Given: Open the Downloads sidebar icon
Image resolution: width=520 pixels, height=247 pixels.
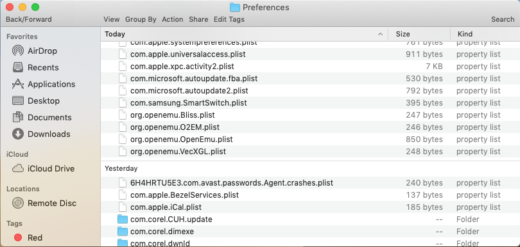Looking at the screenshot, I should (18, 134).
